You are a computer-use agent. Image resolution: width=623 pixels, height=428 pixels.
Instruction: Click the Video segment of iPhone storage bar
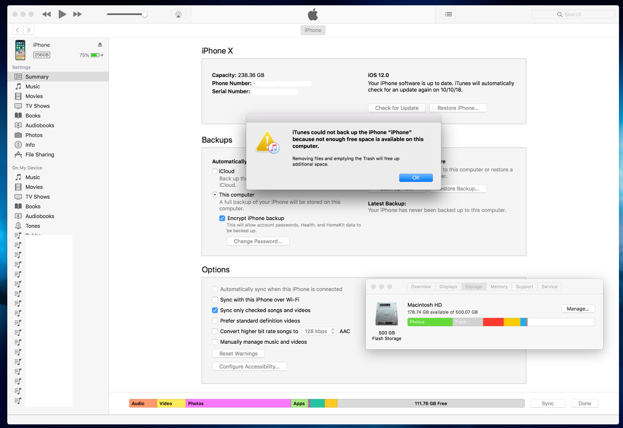click(171, 403)
